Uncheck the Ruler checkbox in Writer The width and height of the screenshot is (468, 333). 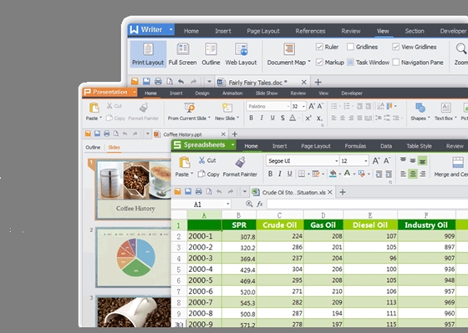click(x=319, y=47)
